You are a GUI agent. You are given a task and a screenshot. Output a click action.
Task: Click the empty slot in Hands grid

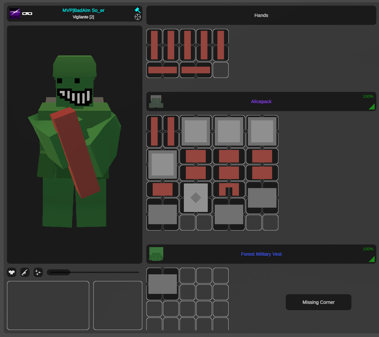(x=220, y=70)
